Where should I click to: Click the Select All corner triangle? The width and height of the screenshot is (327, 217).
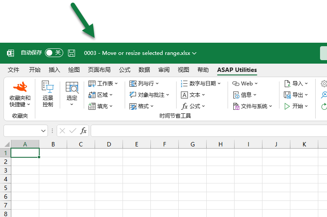pos(7,144)
